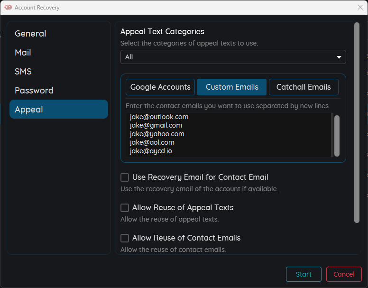Click the Account Recovery app logo icon
This screenshot has height=288, width=368.
coord(8,7)
